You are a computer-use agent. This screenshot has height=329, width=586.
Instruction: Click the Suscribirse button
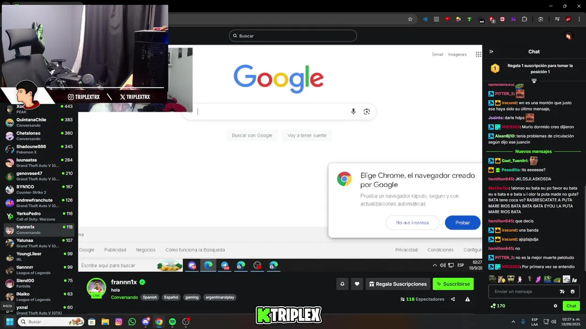453,284
